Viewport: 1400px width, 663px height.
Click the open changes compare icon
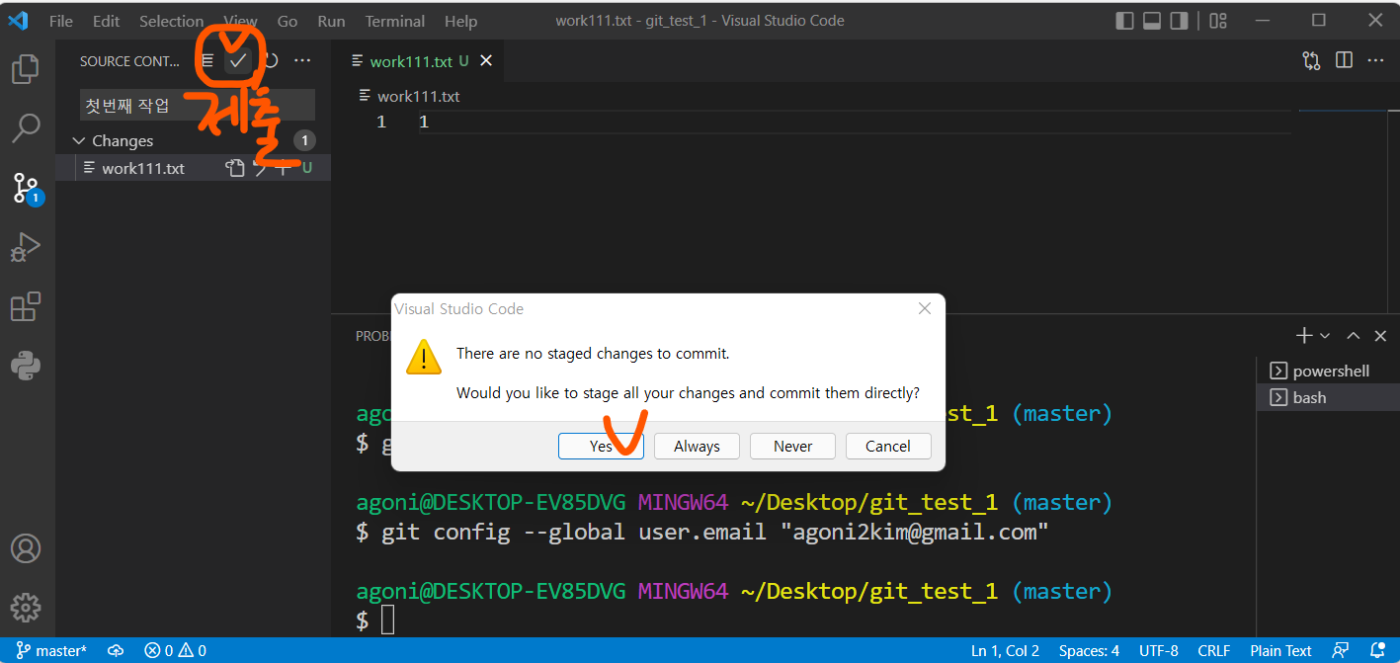[x=1312, y=61]
